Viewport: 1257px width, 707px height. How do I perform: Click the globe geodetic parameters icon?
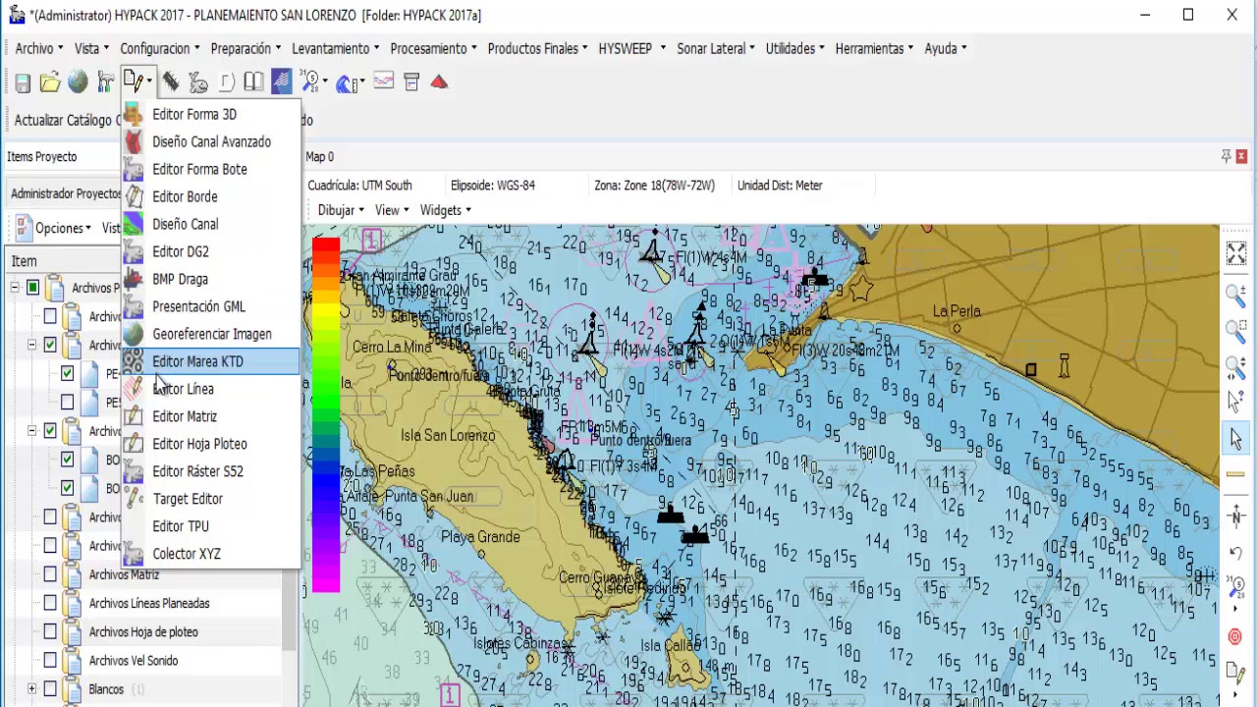click(x=78, y=82)
